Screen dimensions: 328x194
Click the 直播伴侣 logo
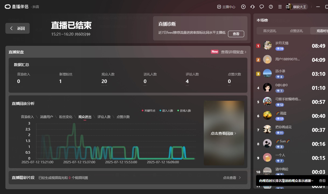[16, 7]
